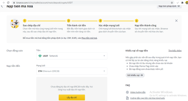Screen dimensions: 188x101
Task: Click step 2 Tiến hành rút tiền heading
Action: [x=76, y=25]
